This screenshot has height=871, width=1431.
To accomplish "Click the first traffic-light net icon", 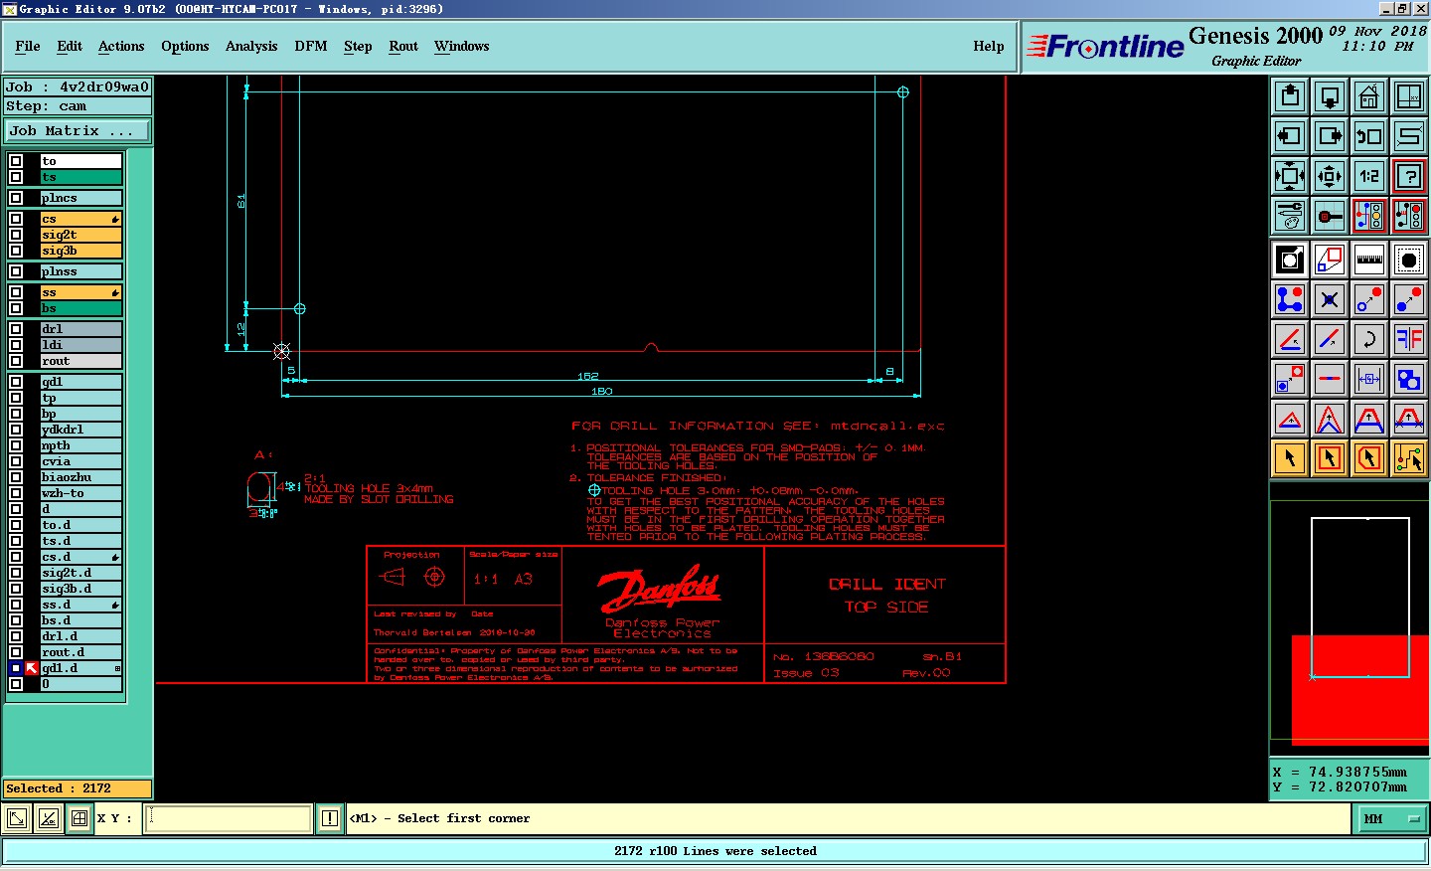I will click(x=1369, y=216).
